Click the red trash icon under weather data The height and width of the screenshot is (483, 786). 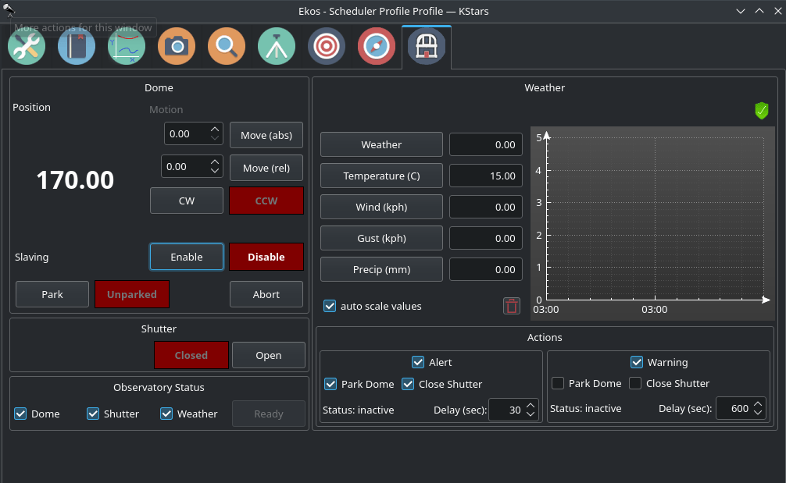click(x=512, y=306)
